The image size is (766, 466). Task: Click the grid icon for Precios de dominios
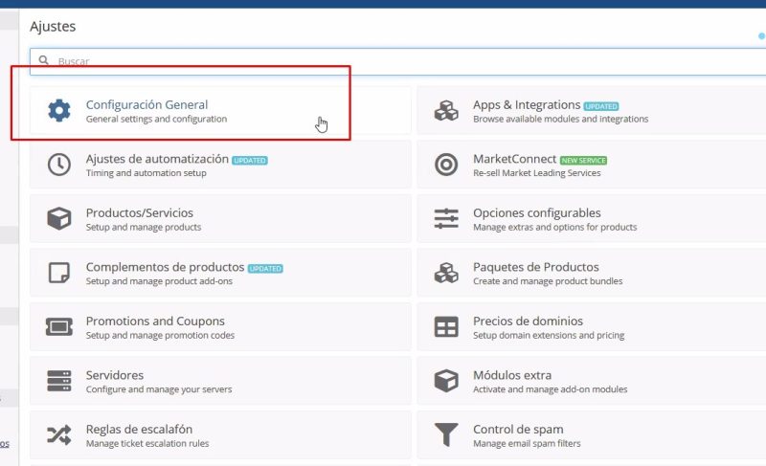point(446,327)
